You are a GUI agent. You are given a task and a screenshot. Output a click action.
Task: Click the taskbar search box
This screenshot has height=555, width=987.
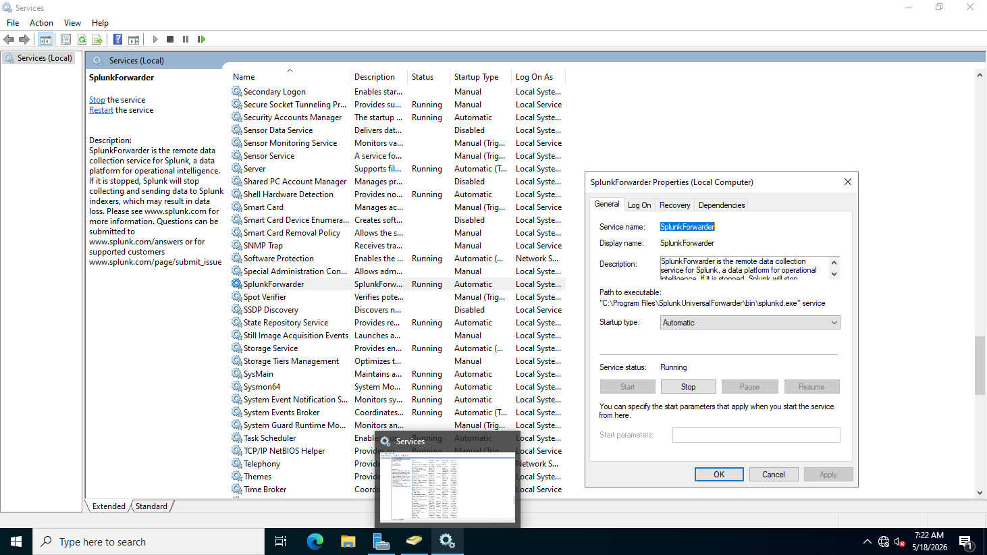[x=149, y=541]
